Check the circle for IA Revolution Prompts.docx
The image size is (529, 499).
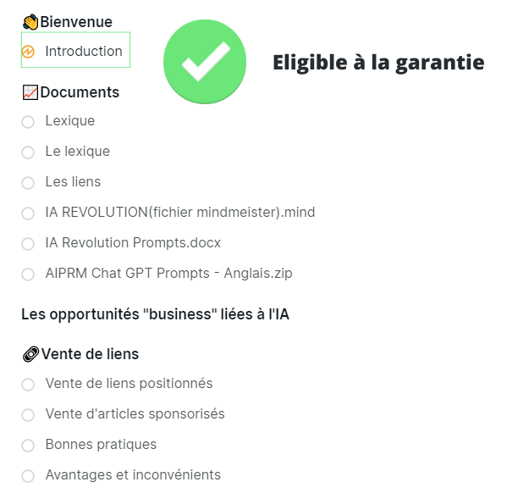[28, 244]
